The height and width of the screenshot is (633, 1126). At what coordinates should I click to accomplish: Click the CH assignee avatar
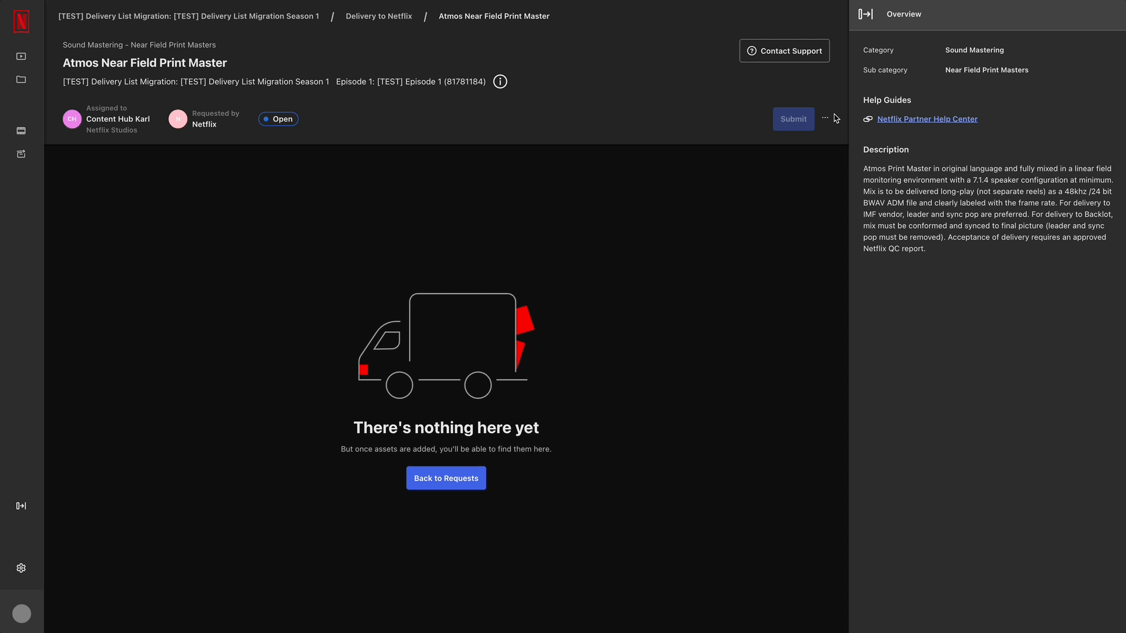[x=72, y=119]
